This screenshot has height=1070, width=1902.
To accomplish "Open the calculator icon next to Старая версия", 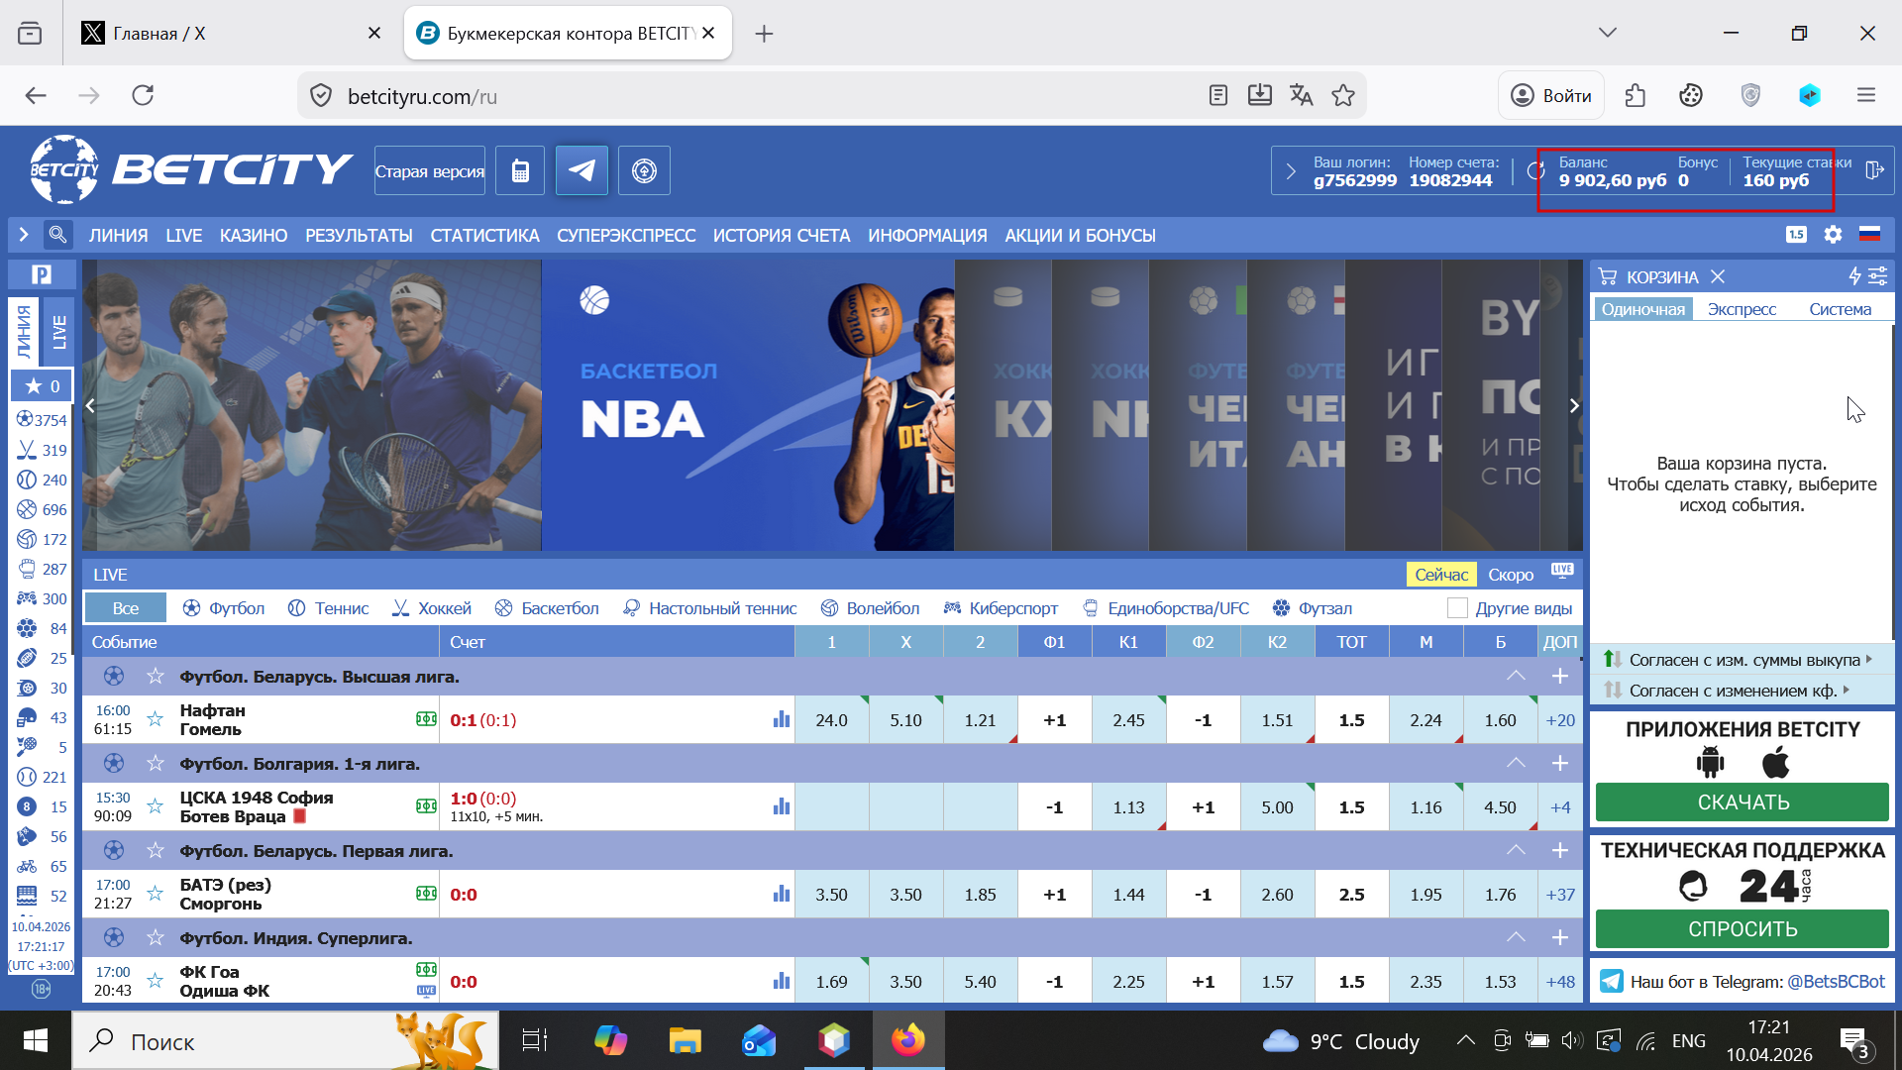I will click(x=520, y=170).
